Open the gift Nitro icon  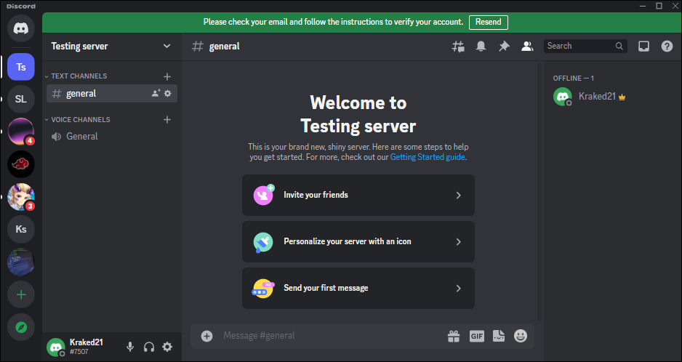pos(454,336)
